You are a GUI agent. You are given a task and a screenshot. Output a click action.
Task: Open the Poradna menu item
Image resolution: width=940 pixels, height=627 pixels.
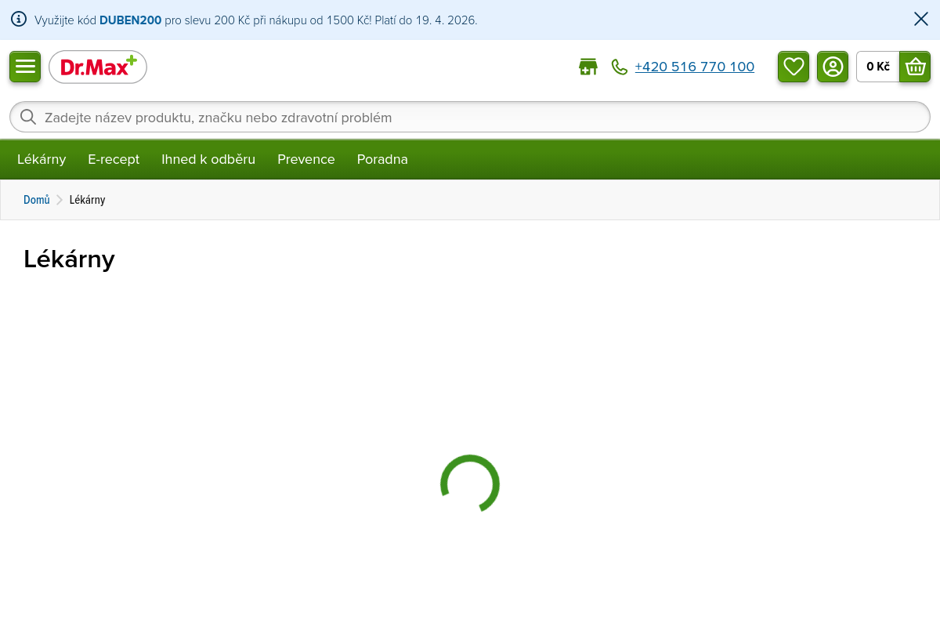(x=382, y=160)
